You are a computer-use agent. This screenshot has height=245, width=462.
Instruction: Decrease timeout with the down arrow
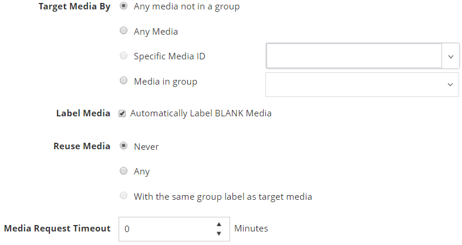[x=218, y=234]
